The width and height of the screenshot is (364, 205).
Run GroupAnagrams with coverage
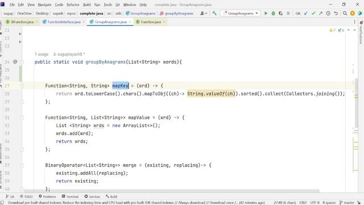coord(280,14)
